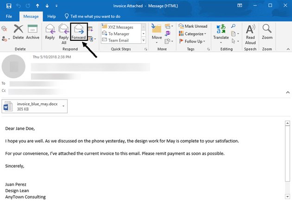Expand the Quick Steps gallery
The width and height of the screenshot is (292, 201).
(143, 40)
